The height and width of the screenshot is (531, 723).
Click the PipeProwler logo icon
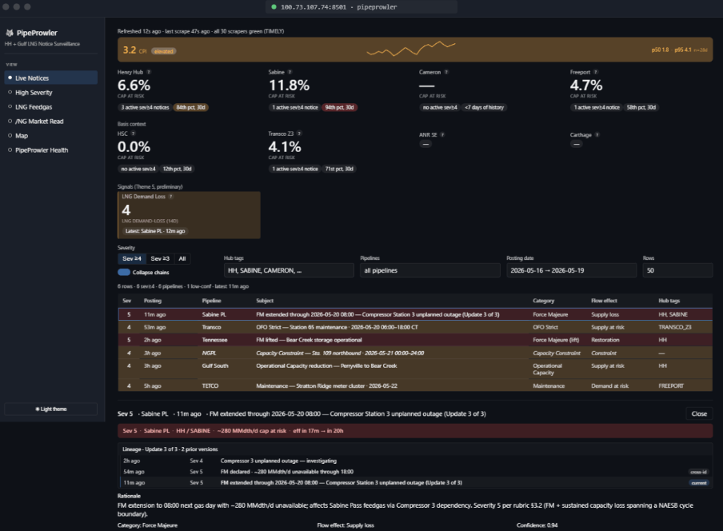(x=10, y=33)
